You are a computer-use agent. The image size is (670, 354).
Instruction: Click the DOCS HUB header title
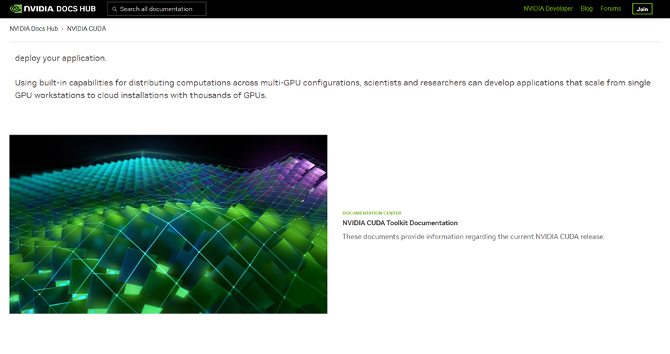pyautogui.click(x=76, y=9)
